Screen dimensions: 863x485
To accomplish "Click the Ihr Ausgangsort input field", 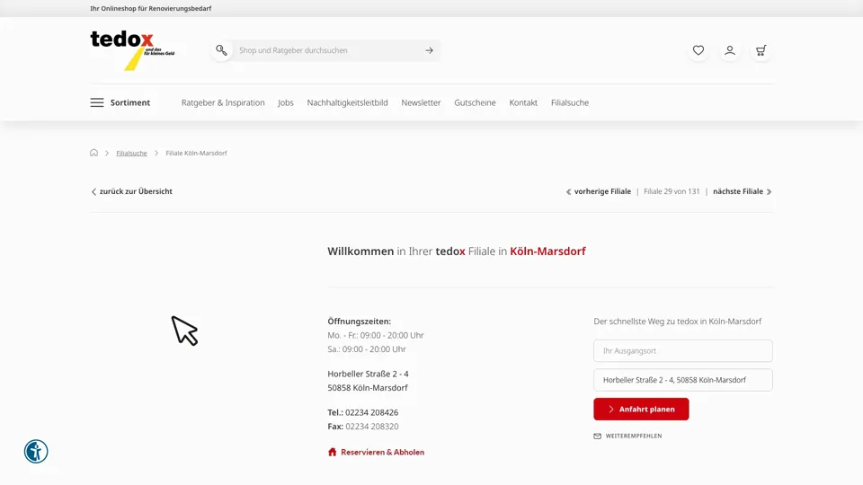I will tap(683, 351).
